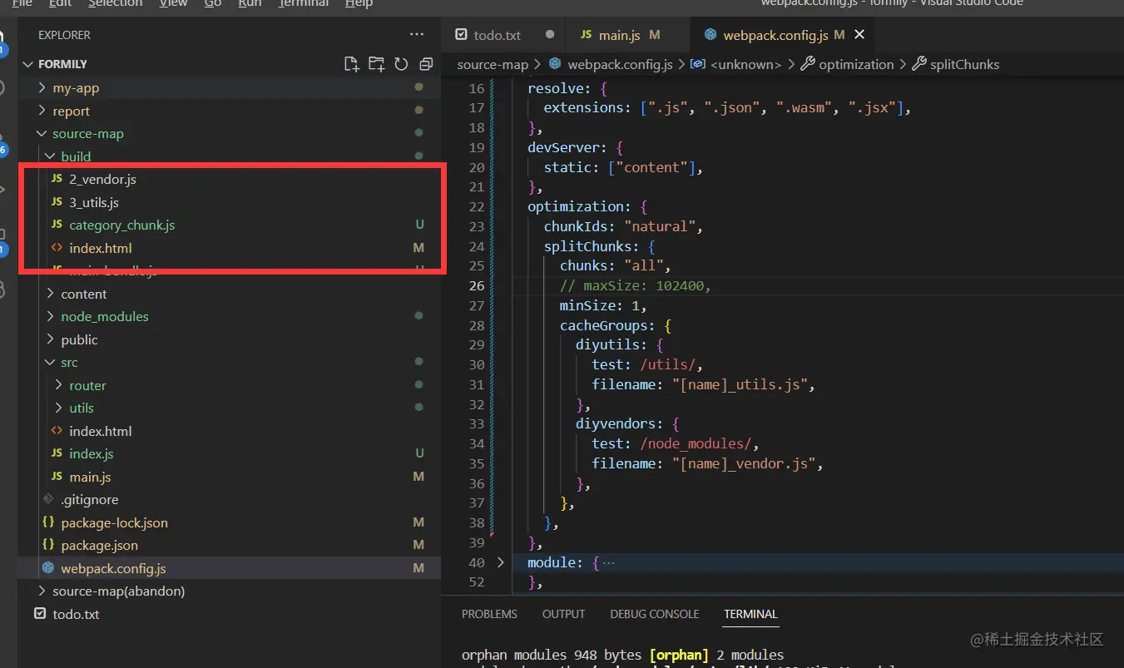Open the Terminal menu
Screen dimensions: 1124x668
(304, 3)
